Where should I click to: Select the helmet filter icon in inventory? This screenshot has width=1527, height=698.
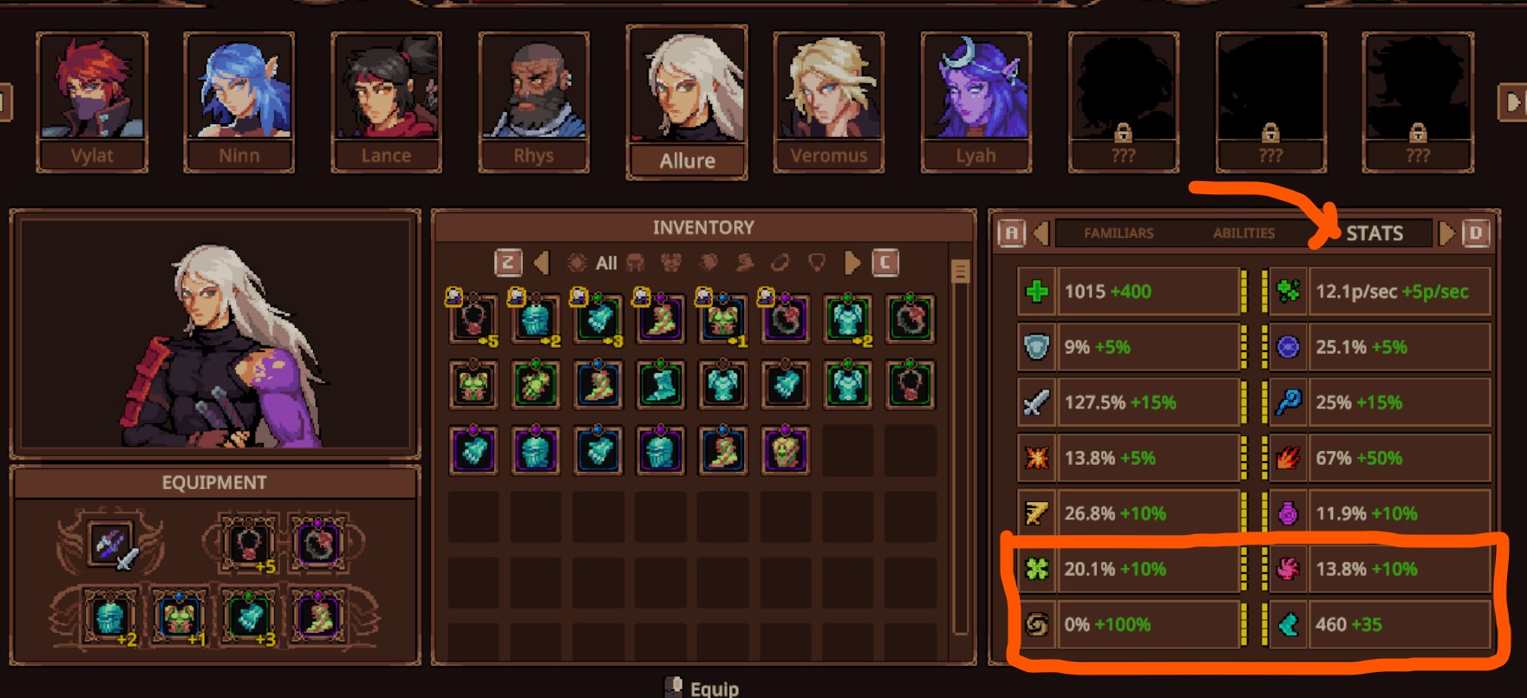coord(636,263)
